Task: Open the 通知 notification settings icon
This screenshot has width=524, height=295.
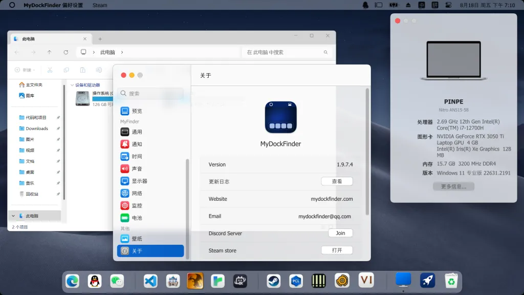Action: [x=125, y=144]
